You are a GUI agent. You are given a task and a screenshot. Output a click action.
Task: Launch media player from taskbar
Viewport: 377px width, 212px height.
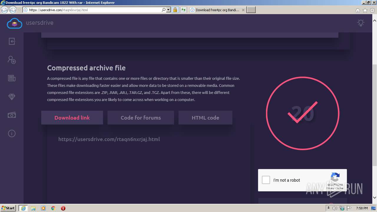point(43,208)
